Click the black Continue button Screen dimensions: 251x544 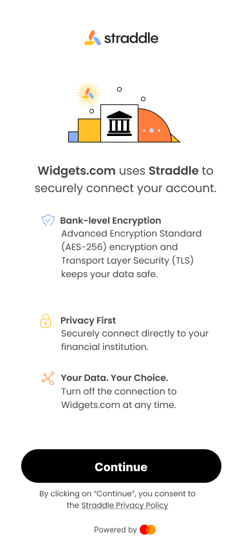(121, 466)
